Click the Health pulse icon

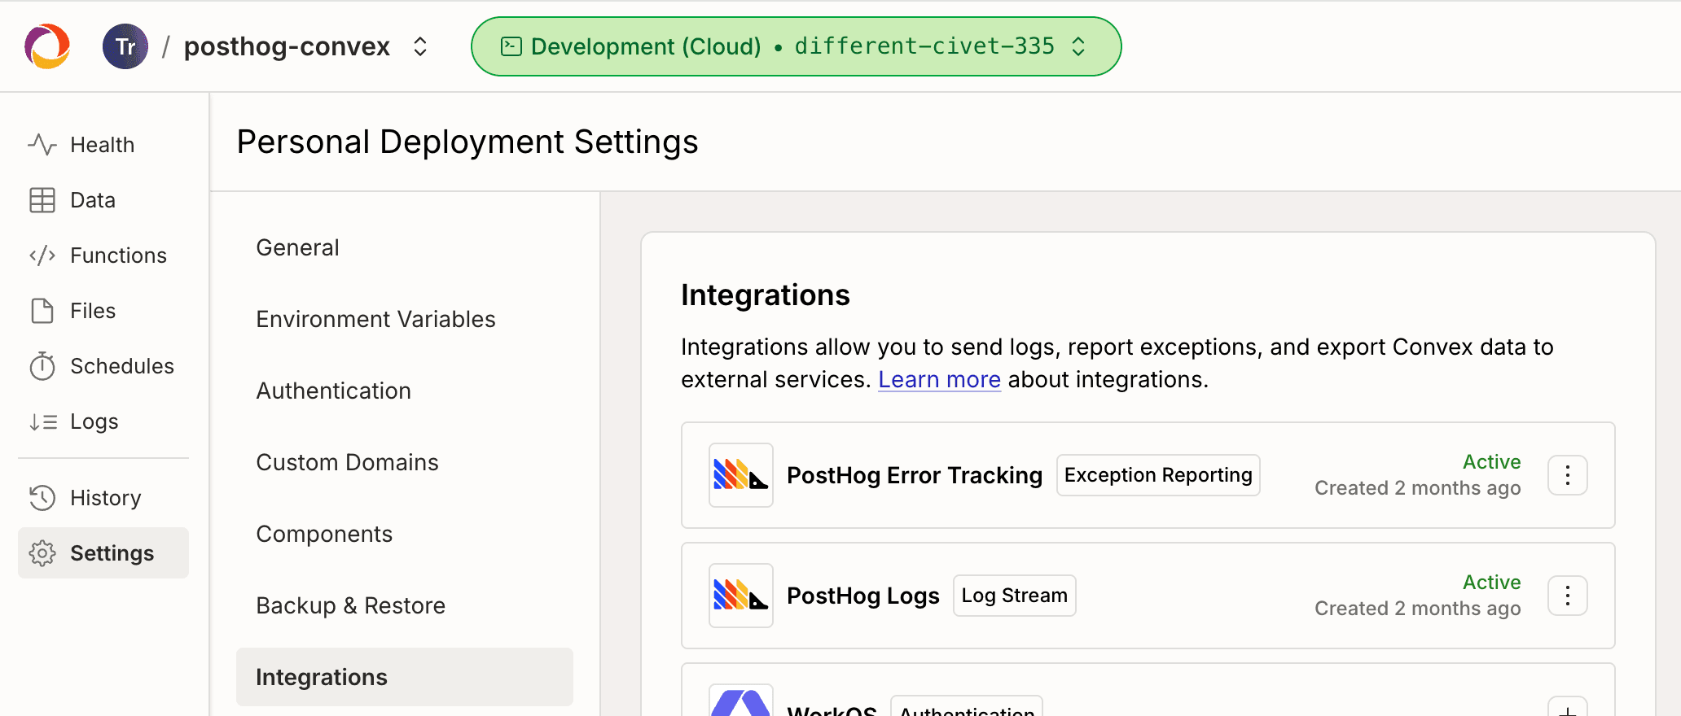tap(42, 145)
